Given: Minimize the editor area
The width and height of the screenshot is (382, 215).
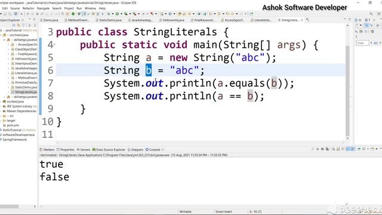Looking at the screenshot, I should [x=345, y=19].
